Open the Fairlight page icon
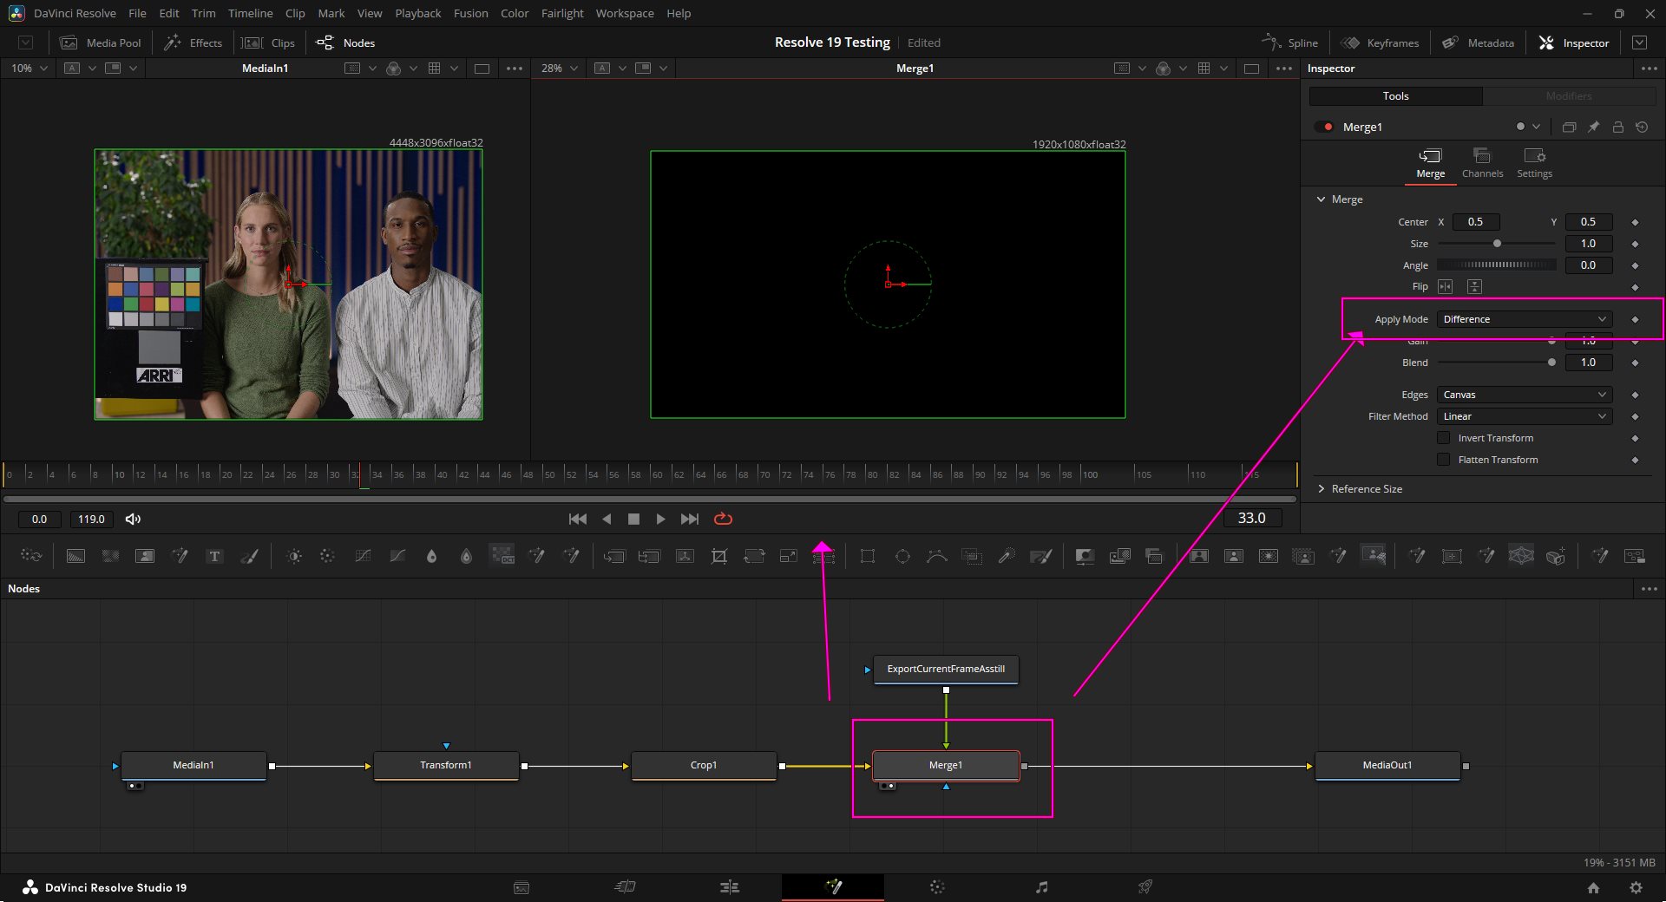Screen dimensions: 1666x902 click(1042, 887)
